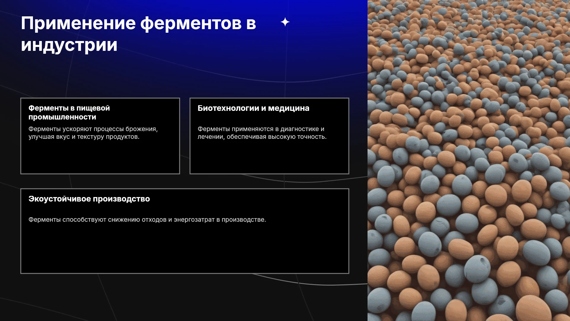570x321 pixels.
Task: Select the slide title 'Применение ферментов в индустрии'
Action: [138, 34]
